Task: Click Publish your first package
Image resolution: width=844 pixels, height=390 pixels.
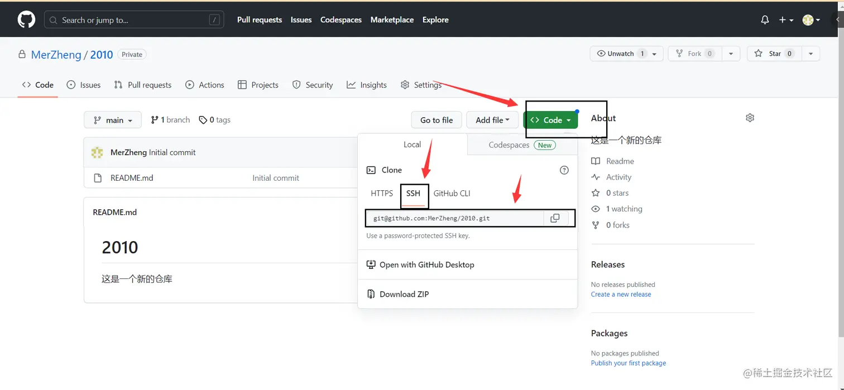Action: tap(629, 363)
